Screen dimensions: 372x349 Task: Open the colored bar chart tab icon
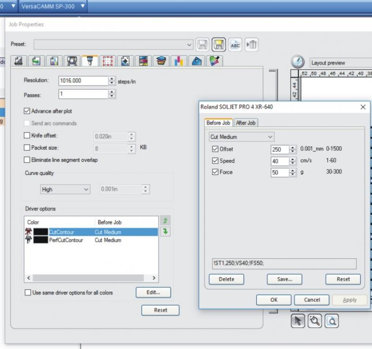pyautogui.click(x=179, y=61)
